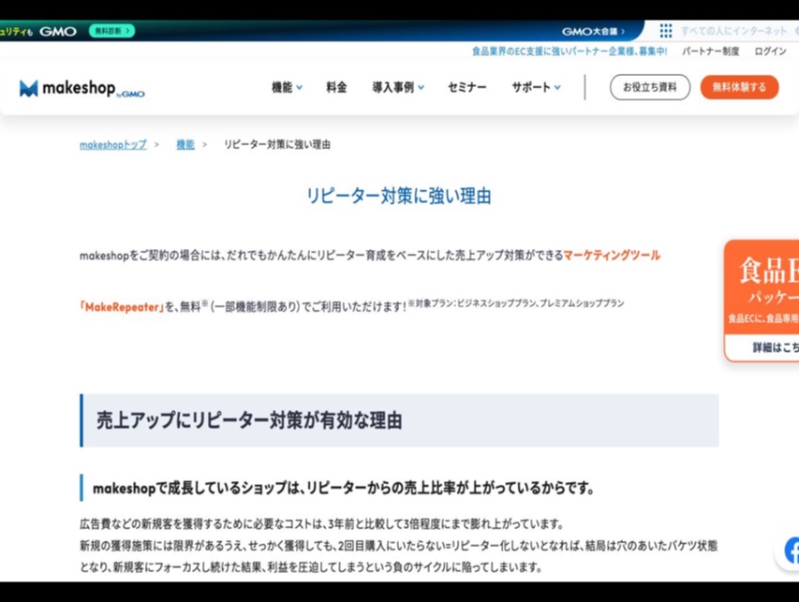This screenshot has width=799, height=602.
Task: Expand the サポート dropdown menu
Action: [x=536, y=88]
